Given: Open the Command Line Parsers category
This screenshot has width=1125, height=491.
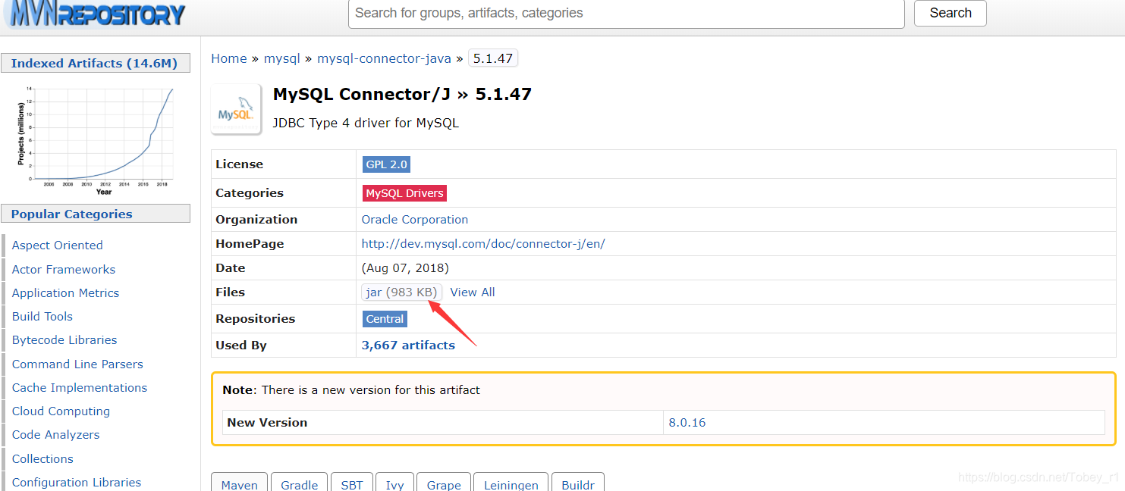Looking at the screenshot, I should pos(77,364).
